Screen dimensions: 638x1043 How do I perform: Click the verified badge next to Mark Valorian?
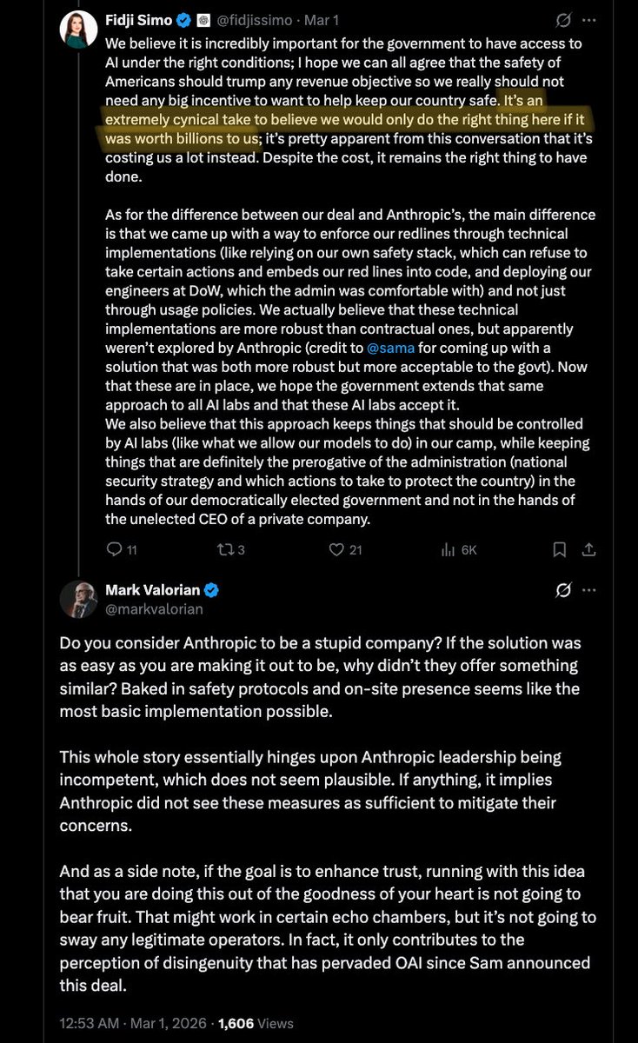coord(211,590)
